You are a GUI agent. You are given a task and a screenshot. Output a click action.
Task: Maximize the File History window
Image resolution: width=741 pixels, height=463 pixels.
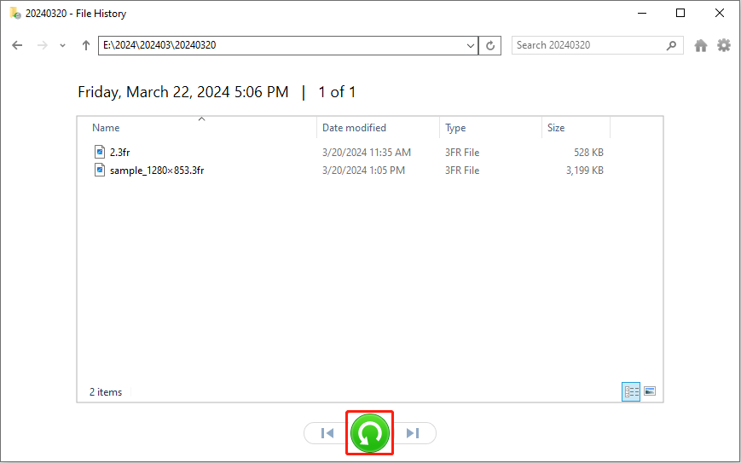click(x=680, y=13)
